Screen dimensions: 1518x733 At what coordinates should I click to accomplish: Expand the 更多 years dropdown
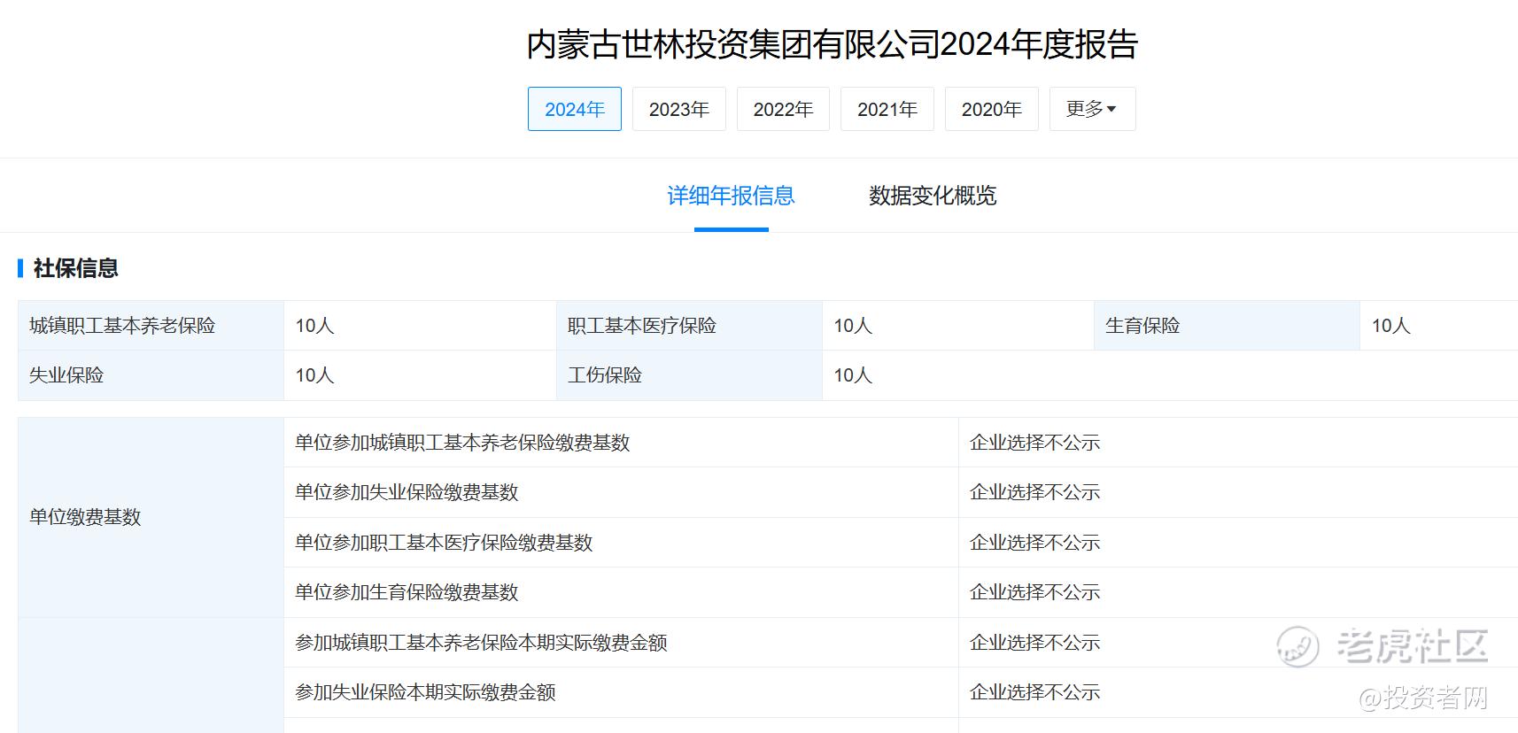(x=1092, y=109)
